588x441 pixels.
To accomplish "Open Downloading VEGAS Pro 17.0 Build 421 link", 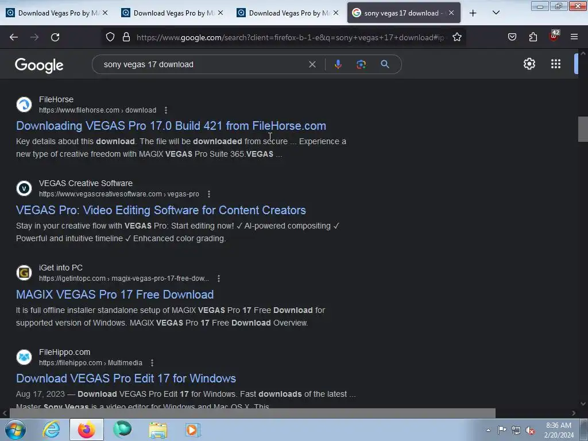I will [171, 126].
